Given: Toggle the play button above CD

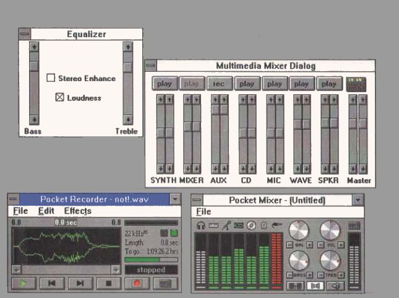Looking at the screenshot, I should [x=247, y=84].
